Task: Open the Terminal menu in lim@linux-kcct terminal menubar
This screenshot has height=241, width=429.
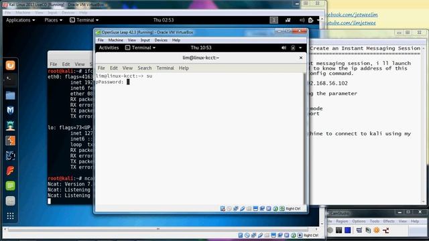Action: coord(165,68)
